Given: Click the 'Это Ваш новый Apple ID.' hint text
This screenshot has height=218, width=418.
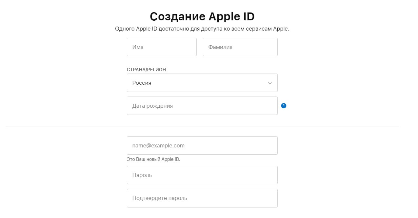Looking at the screenshot, I should pos(153,159).
